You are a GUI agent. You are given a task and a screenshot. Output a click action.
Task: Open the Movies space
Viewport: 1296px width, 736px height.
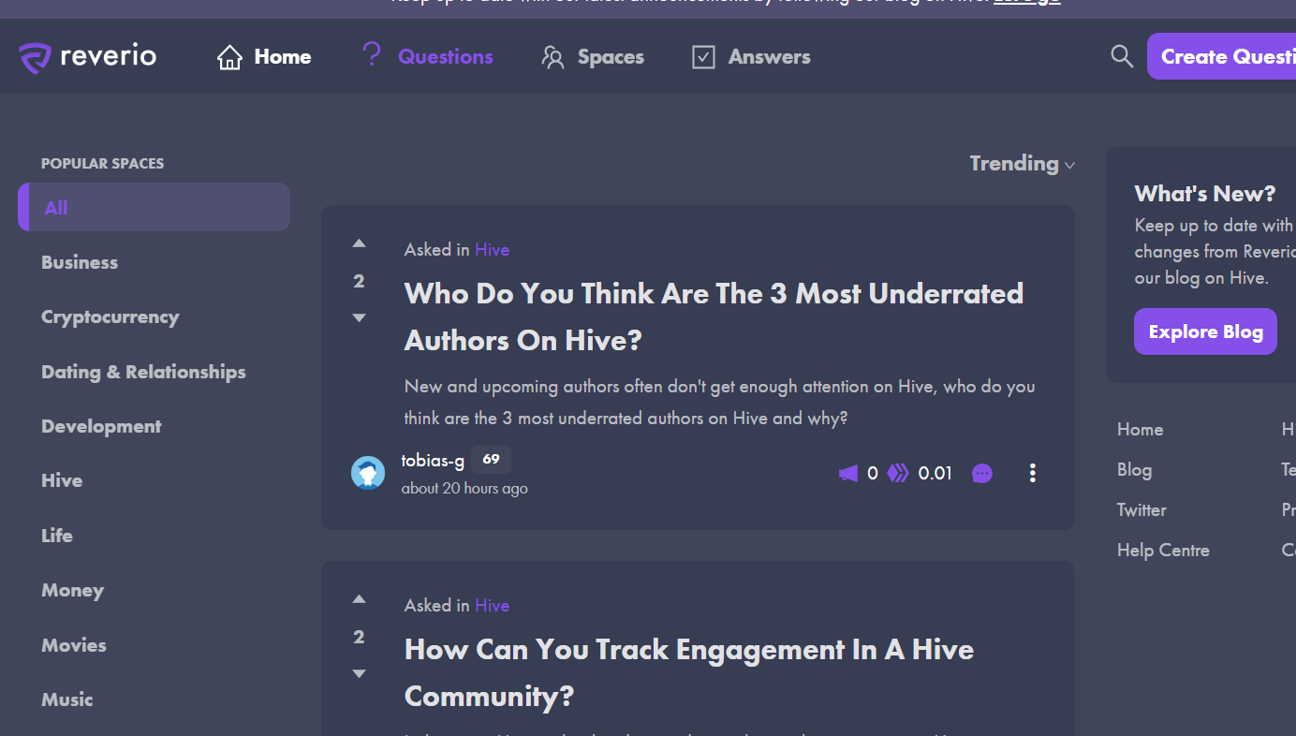point(74,645)
